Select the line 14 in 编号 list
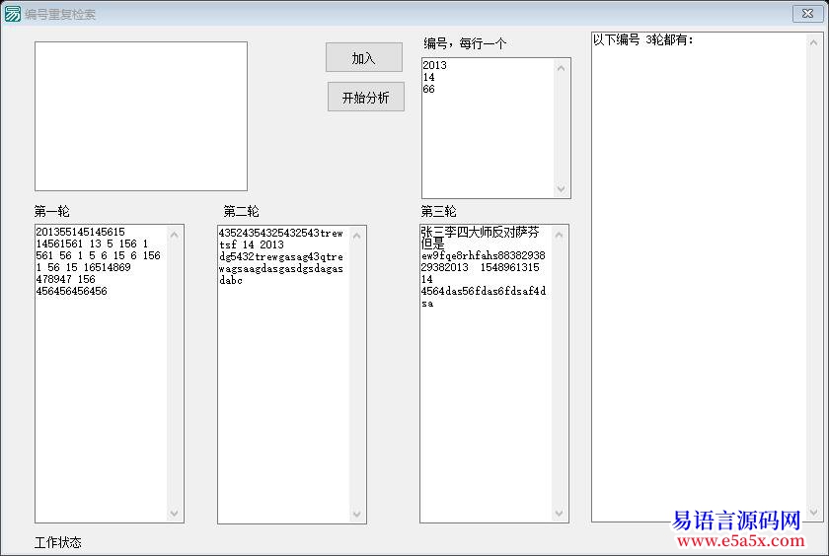This screenshot has width=829, height=556. tap(428, 77)
